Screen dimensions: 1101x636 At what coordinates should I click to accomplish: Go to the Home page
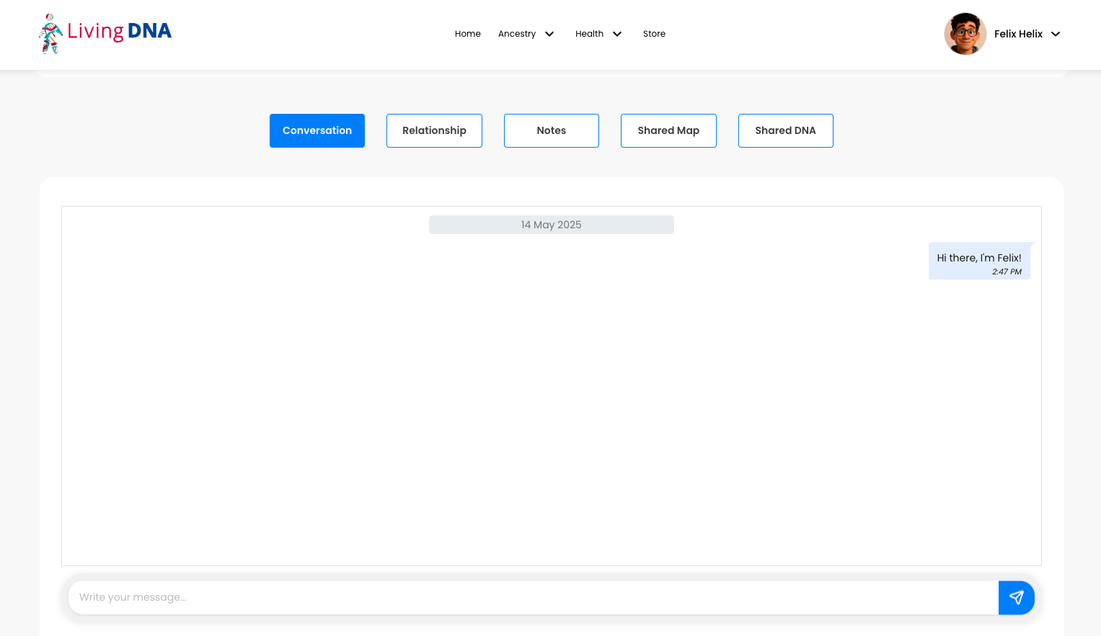point(468,34)
